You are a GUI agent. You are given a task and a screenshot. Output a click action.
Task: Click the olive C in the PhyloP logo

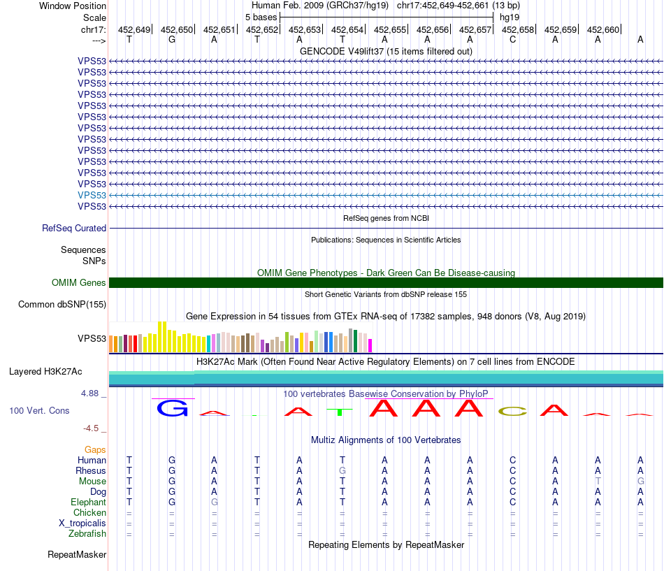click(512, 412)
